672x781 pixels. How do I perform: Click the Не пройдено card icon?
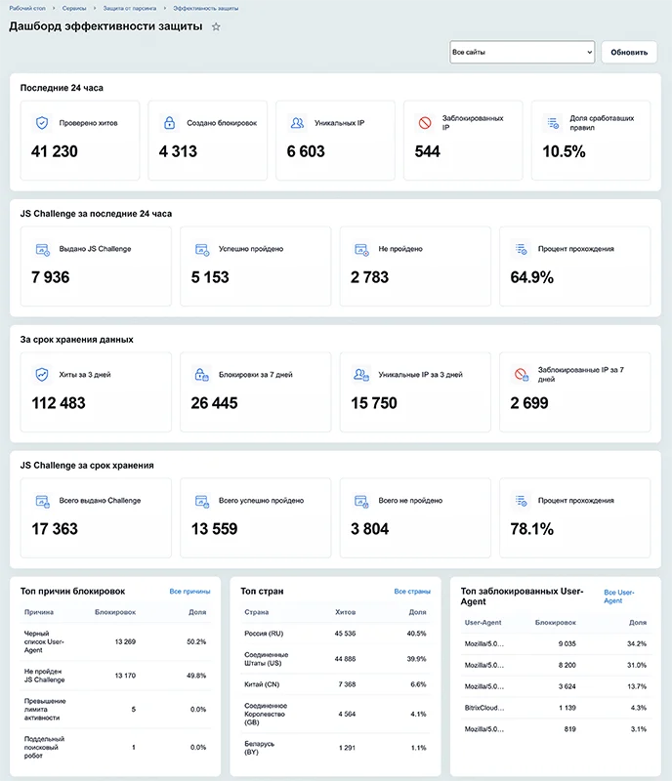(x=361, y=249)
